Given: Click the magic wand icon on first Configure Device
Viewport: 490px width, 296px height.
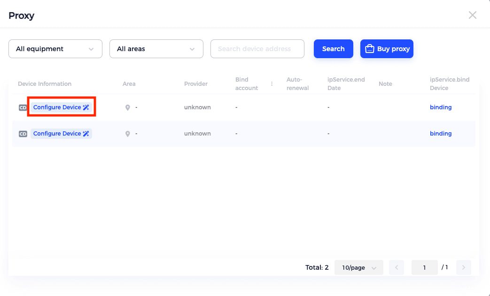Looking at the screenshot, I should click(x=86, y=107).
